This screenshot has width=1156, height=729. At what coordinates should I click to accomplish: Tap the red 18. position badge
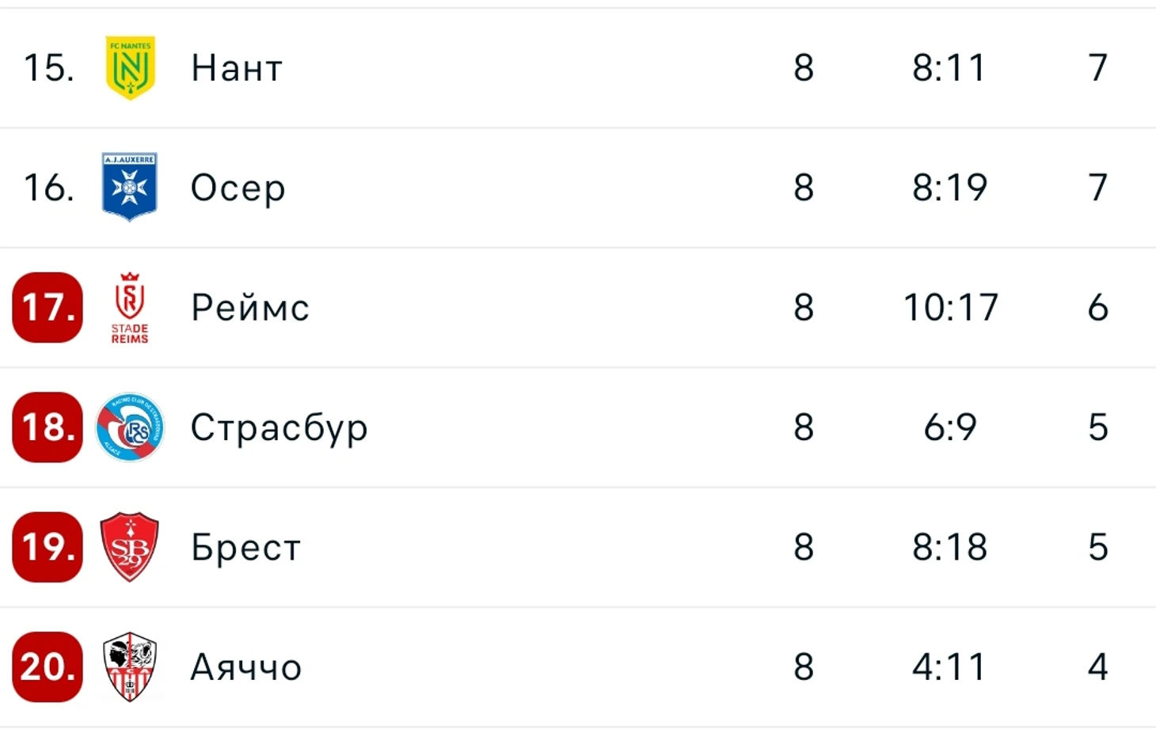click(48, 427)
